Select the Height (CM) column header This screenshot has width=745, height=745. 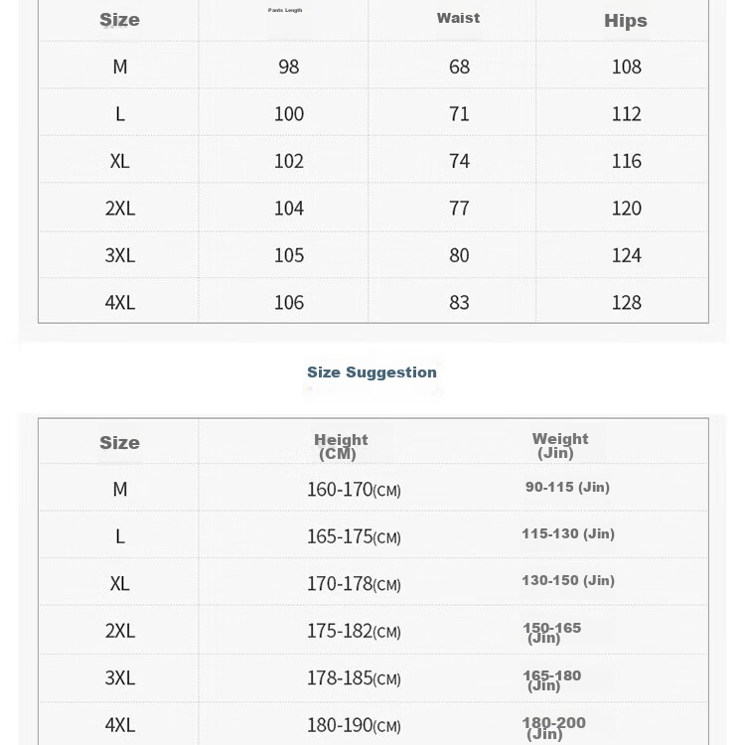(x=341, y=446)
